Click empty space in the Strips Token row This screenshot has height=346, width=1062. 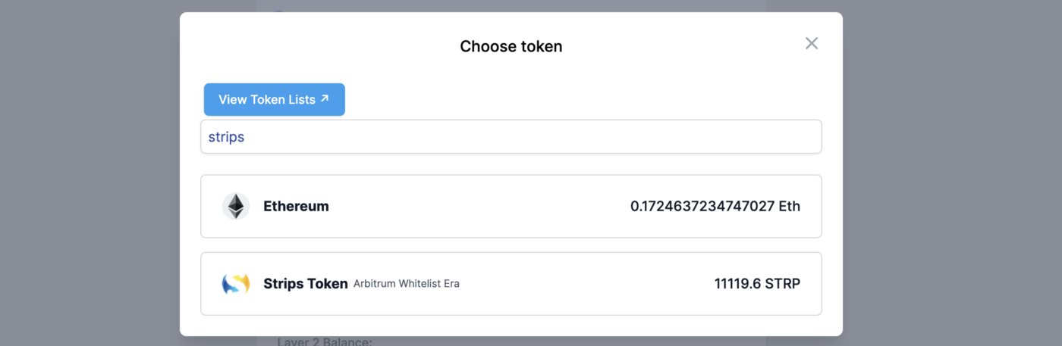point(584,284)
